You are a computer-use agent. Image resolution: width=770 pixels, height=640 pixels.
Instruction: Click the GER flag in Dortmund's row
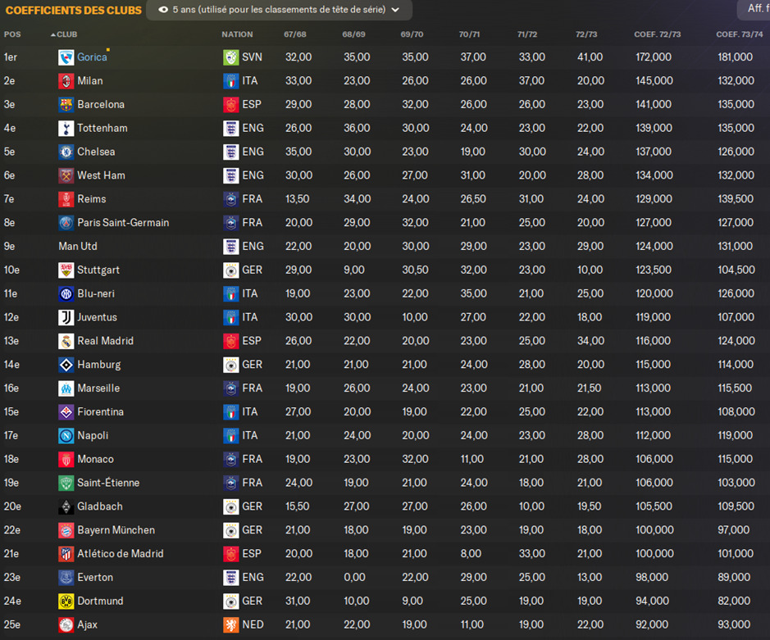(x=230, y=601)
